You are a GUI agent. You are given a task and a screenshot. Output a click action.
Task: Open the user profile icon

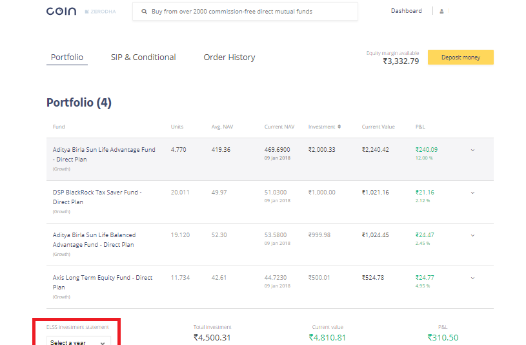(441, 11)
